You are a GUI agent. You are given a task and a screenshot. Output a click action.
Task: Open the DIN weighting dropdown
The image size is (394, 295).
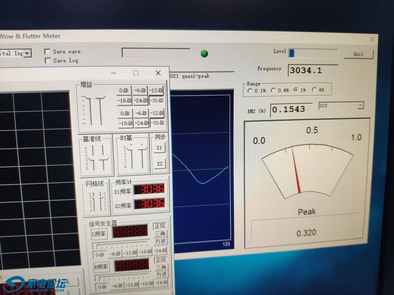coord(360,106)
